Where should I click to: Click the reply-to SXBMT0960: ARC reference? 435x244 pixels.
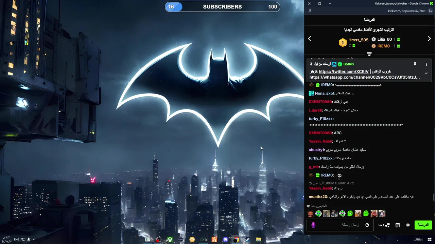click(x=331, y=183)
